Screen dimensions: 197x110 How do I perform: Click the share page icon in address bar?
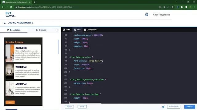[x=168, y=7]
